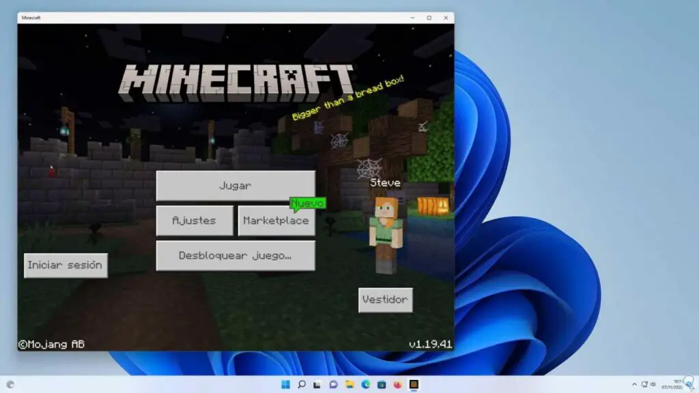Viewport: 699px width, 393px height.
Task: Open the calendar from the taskbar clock
Action: 674,384
